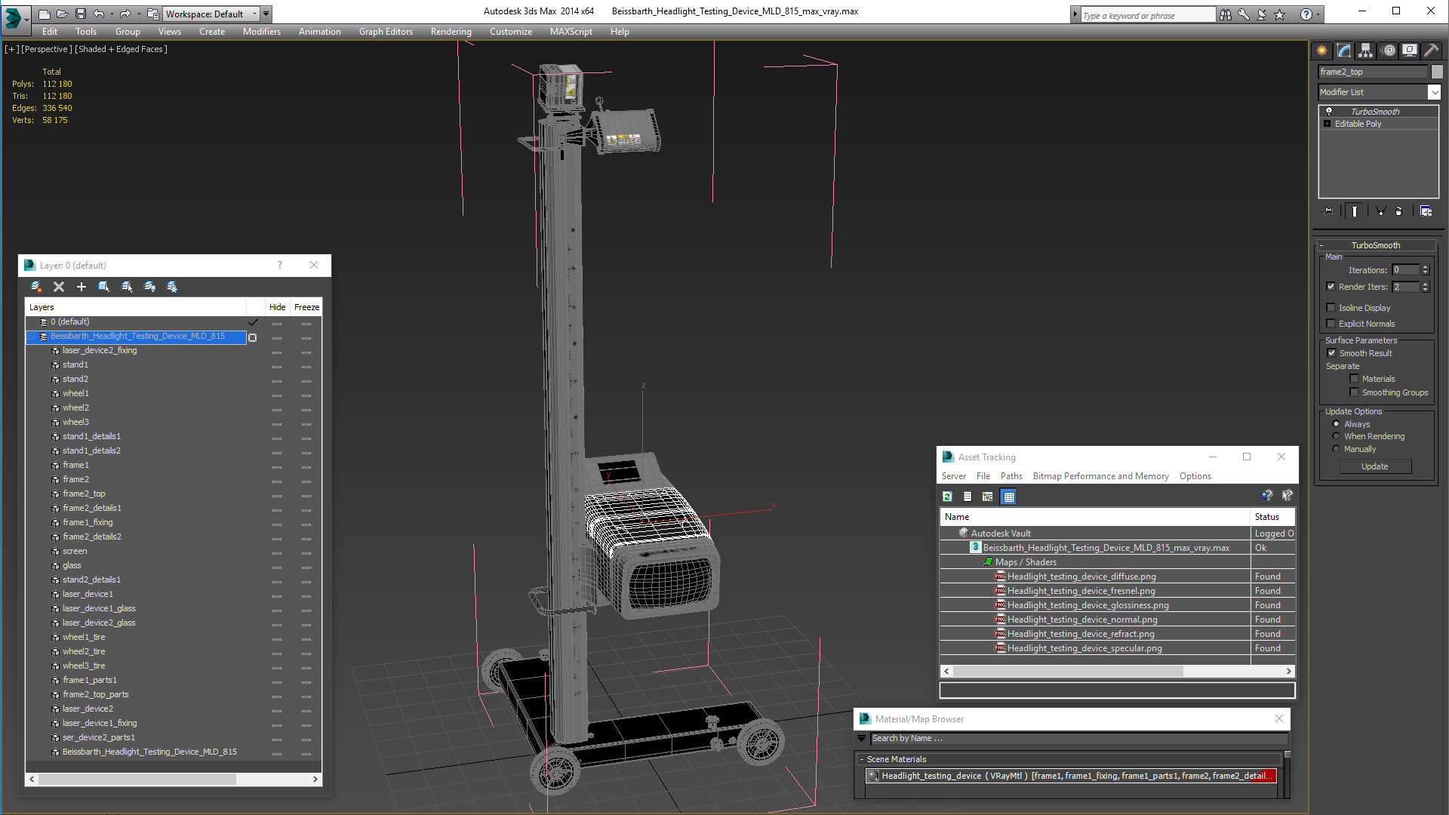This screenshot has width=1449, height=815.
Task: Click Refresh icon in Asset Tracking
Action: click(x=947, y=497)
